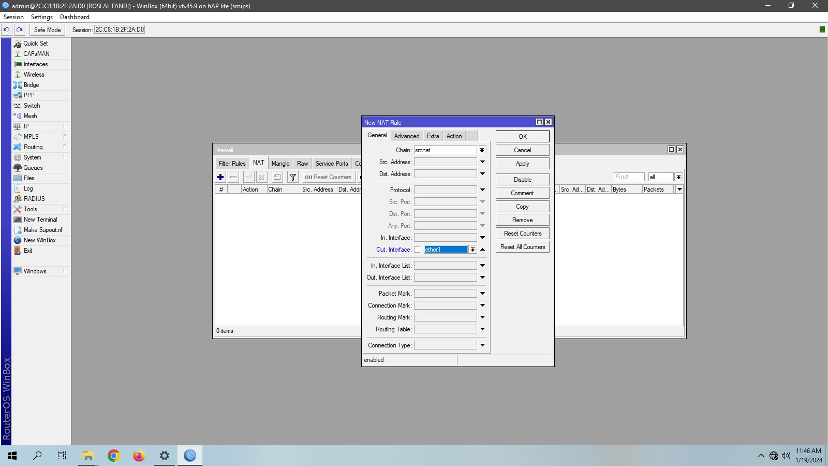
Task: Click Copy in New NAT Rule
Action: (523, 207)
